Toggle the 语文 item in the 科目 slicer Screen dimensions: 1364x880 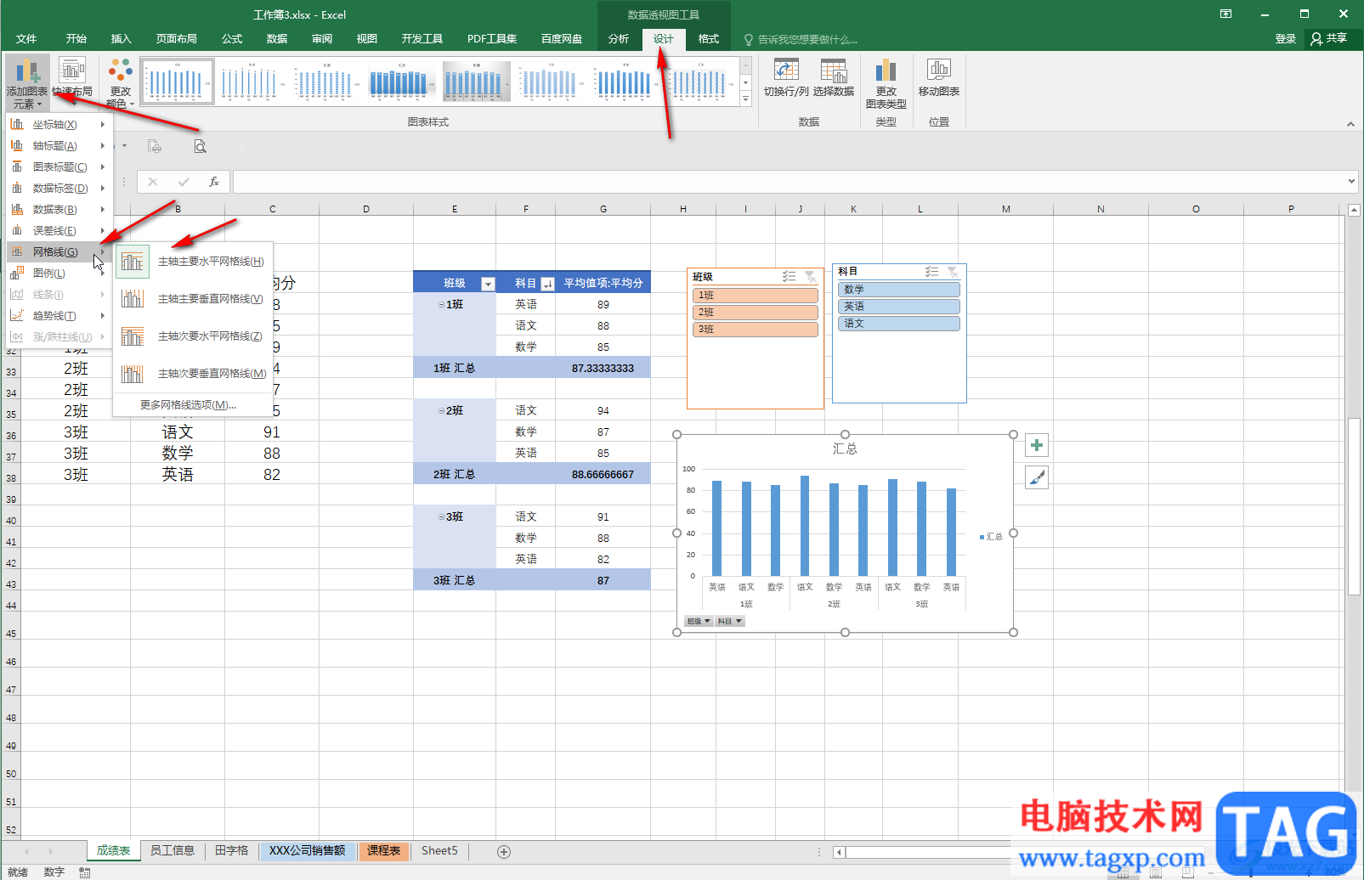(x=899, y=324)
